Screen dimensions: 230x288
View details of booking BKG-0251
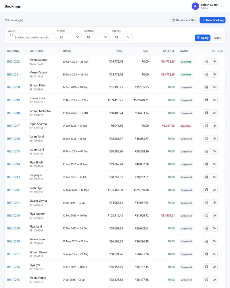(214, 74)
